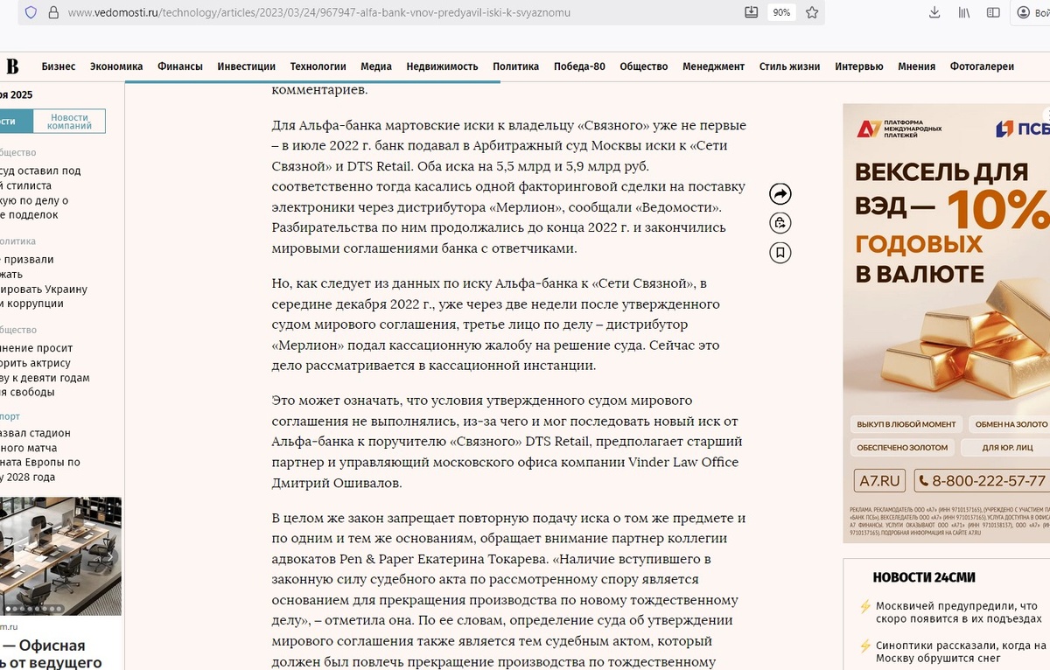Open the Политика section

point(516,66)
